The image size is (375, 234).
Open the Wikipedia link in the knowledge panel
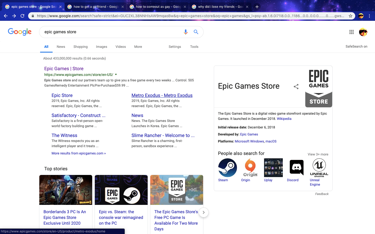(284, 119)
